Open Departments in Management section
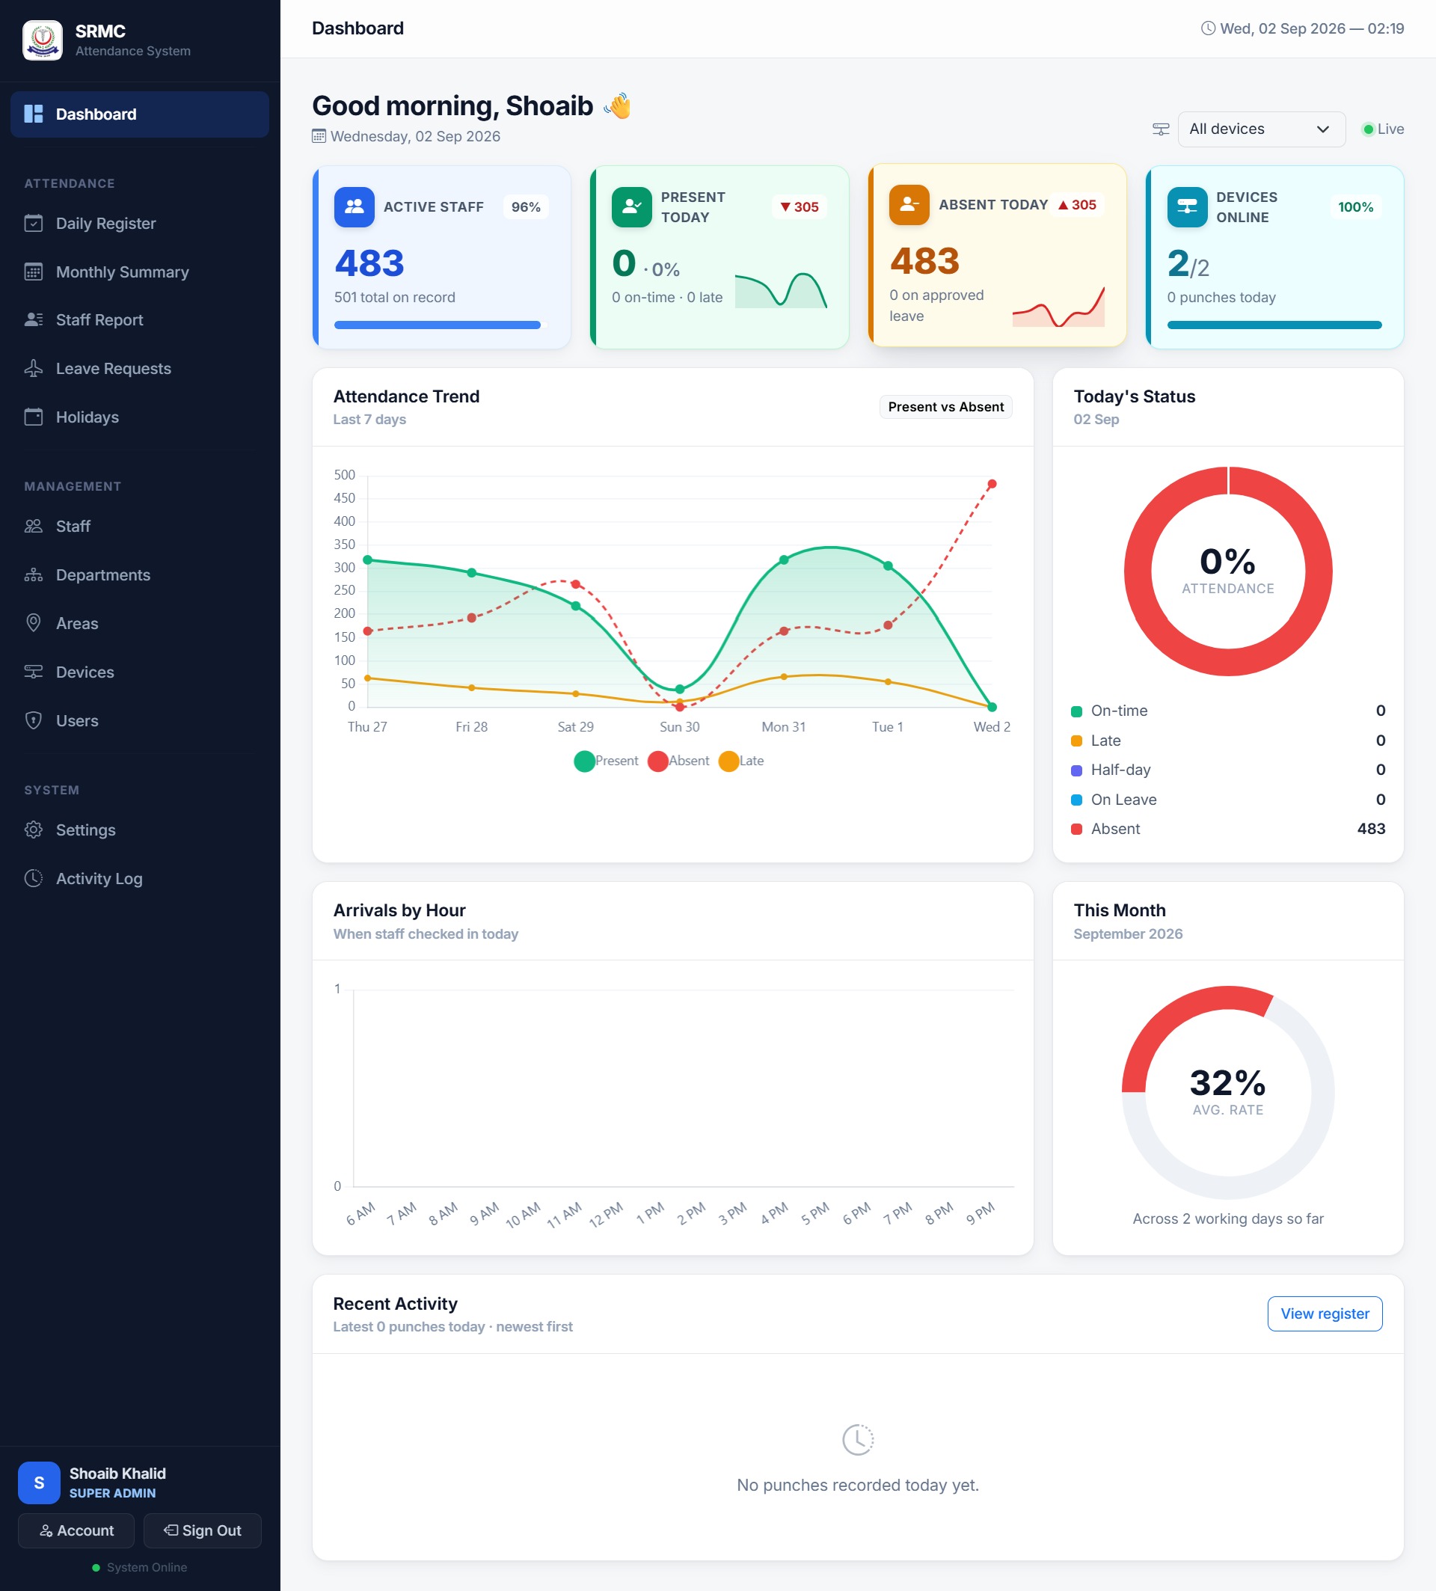The width and height of the screenshot is (1436, 1591). pos(140,575)
